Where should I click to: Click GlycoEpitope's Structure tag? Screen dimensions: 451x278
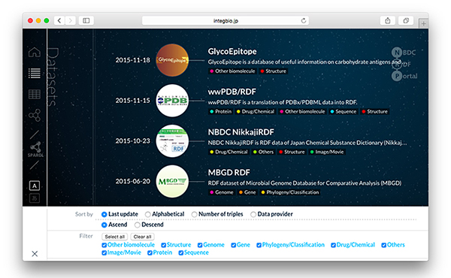click(x=274, y=71)
